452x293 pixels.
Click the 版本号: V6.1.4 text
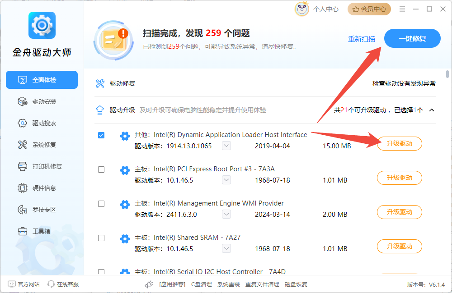pyautogui.click(x=426, y=285)
